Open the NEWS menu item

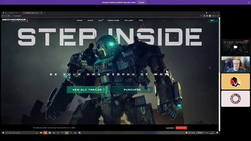[x=79, y=20]
